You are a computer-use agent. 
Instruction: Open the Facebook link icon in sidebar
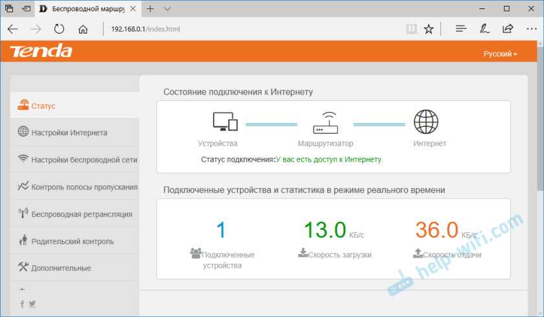(22, 303)
